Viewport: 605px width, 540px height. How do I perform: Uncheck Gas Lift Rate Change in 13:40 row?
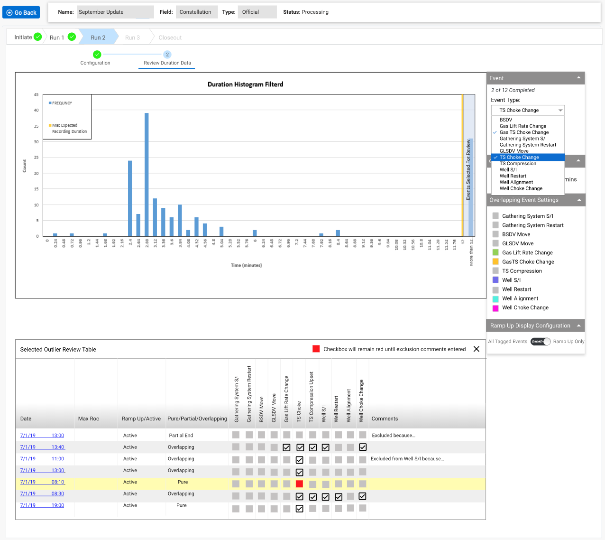coord(286,447)
